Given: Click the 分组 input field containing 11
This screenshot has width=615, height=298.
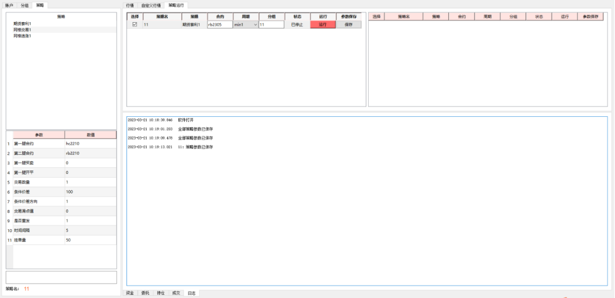Looking at the screenshot, I should click(x=271, y=24).
